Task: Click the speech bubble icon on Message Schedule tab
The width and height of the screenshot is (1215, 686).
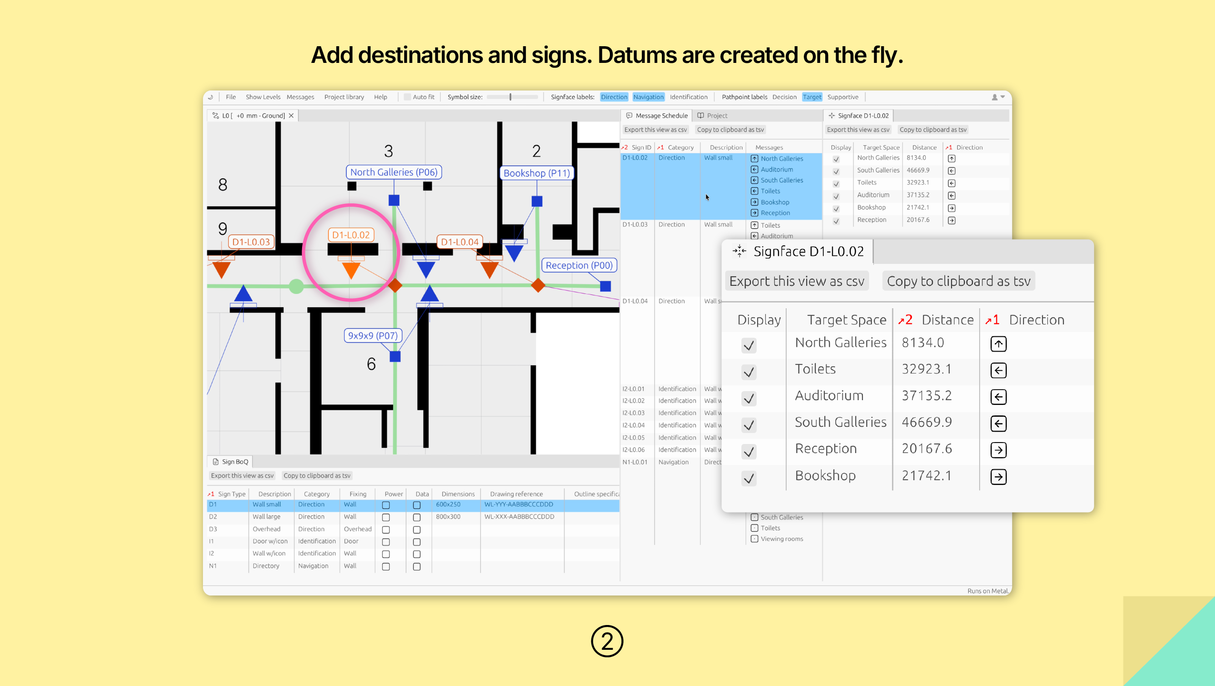Action: (x=629, y=115)
